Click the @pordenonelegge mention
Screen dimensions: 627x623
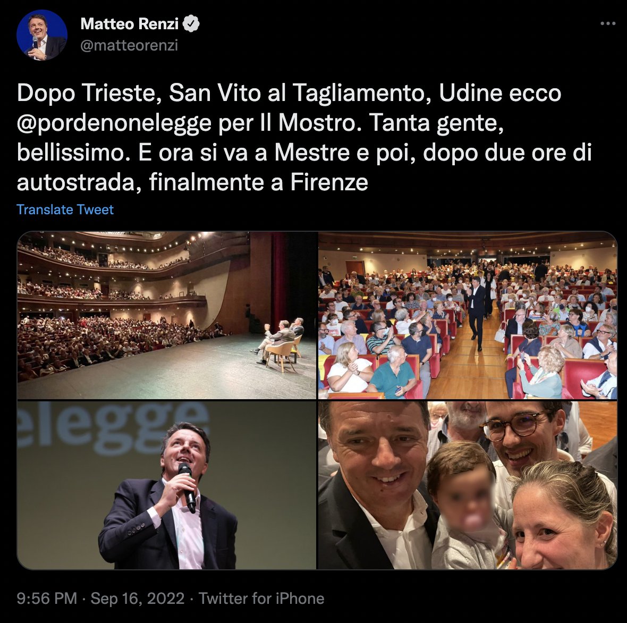point(114,123)
